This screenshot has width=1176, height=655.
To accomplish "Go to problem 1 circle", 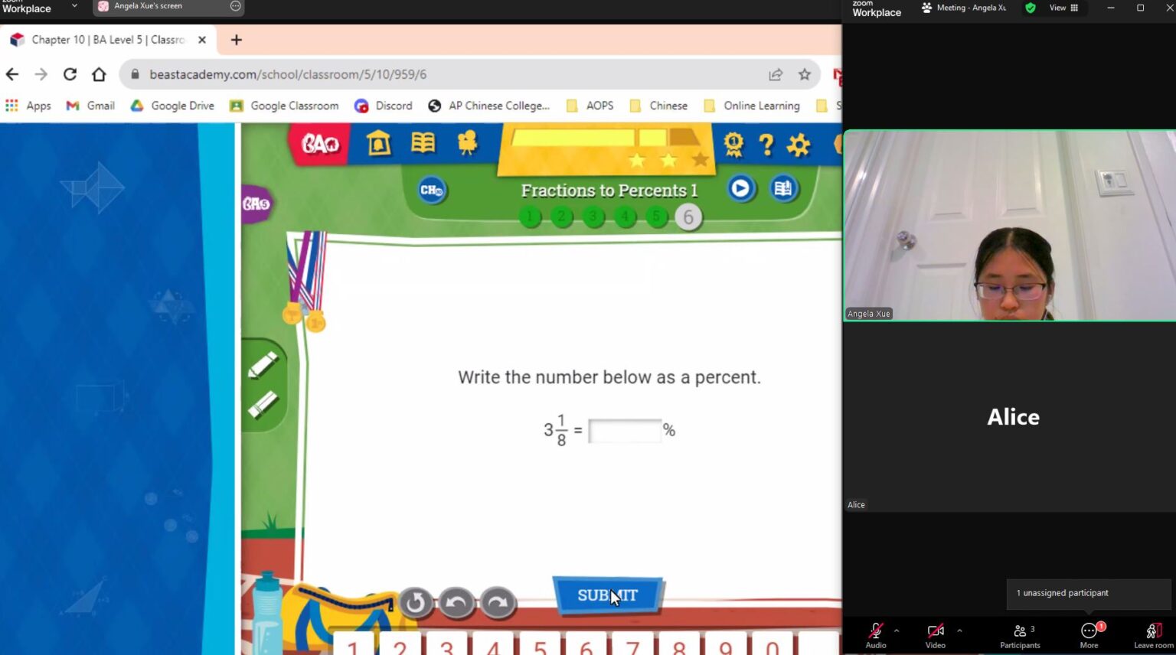I will click(530, 217).
